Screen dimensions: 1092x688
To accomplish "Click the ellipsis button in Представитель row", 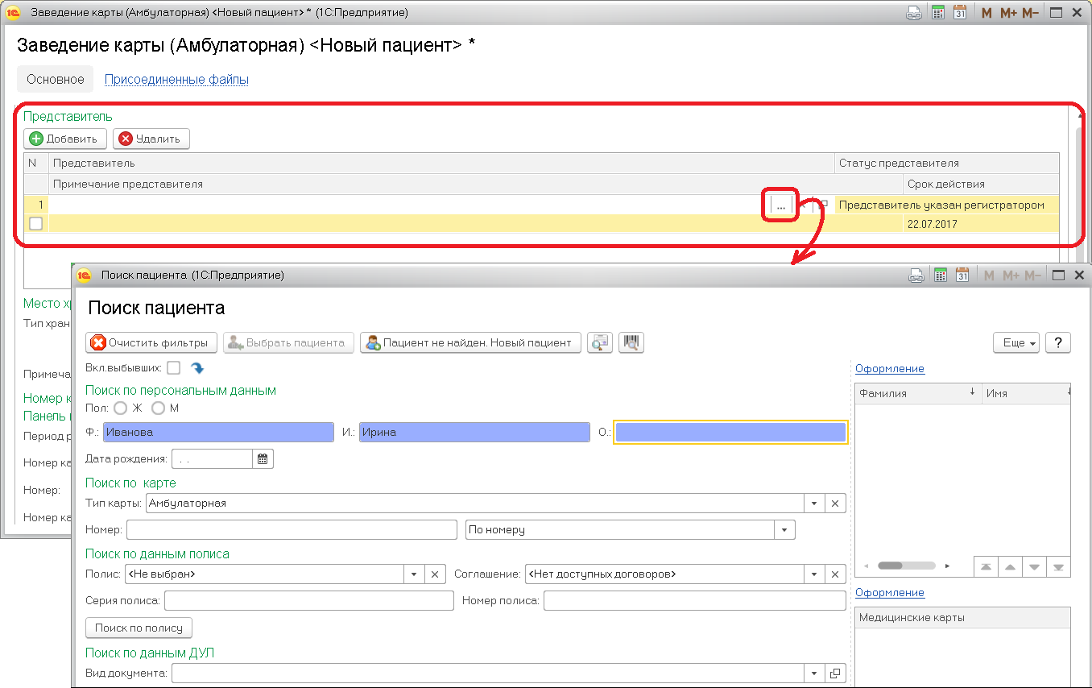I will [781, 205].
